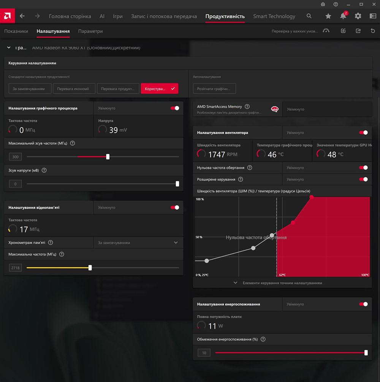The width and height of the screenshot is (380, 382).
Task: Show help for AMD SmartAccess Memory
Action: pyautogui.click(x=247, y=107)
